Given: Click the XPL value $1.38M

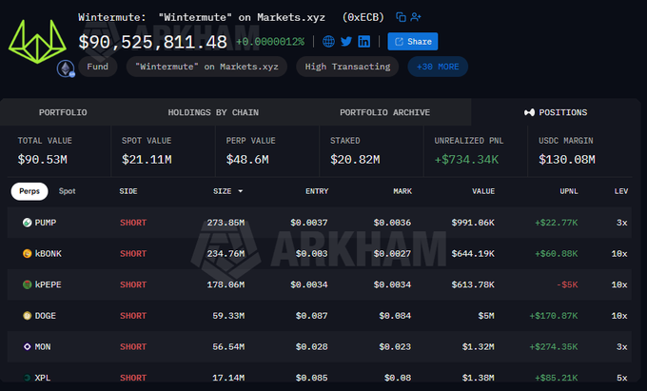Looking at the screenshot, I should (479, 378).
